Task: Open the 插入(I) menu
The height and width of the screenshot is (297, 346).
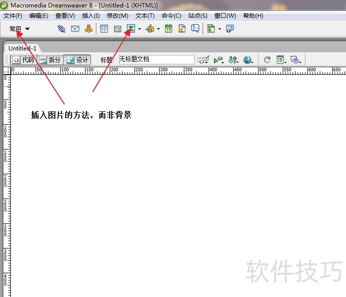Action: pos(90,16)
